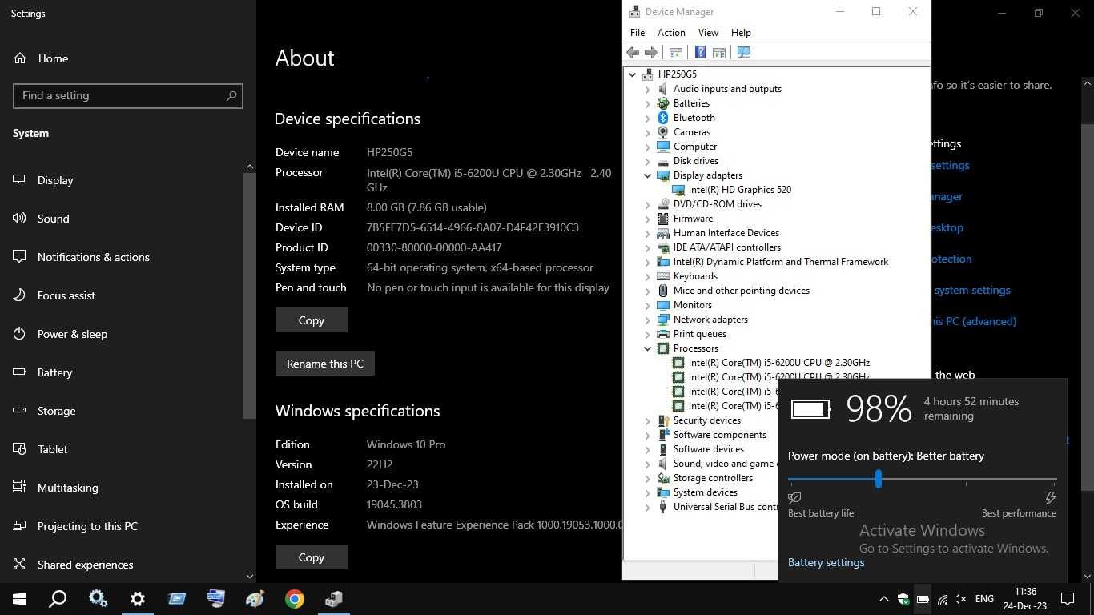
Task: Show hidden tray icons chevron
Action: click(x=884, y=599)
